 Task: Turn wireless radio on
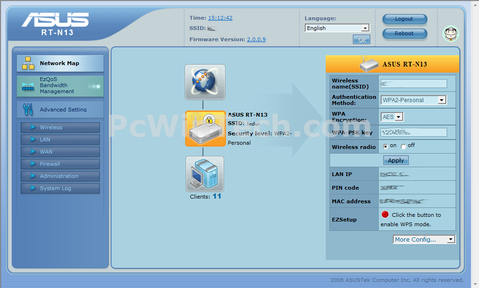click(x=386, y=147)
